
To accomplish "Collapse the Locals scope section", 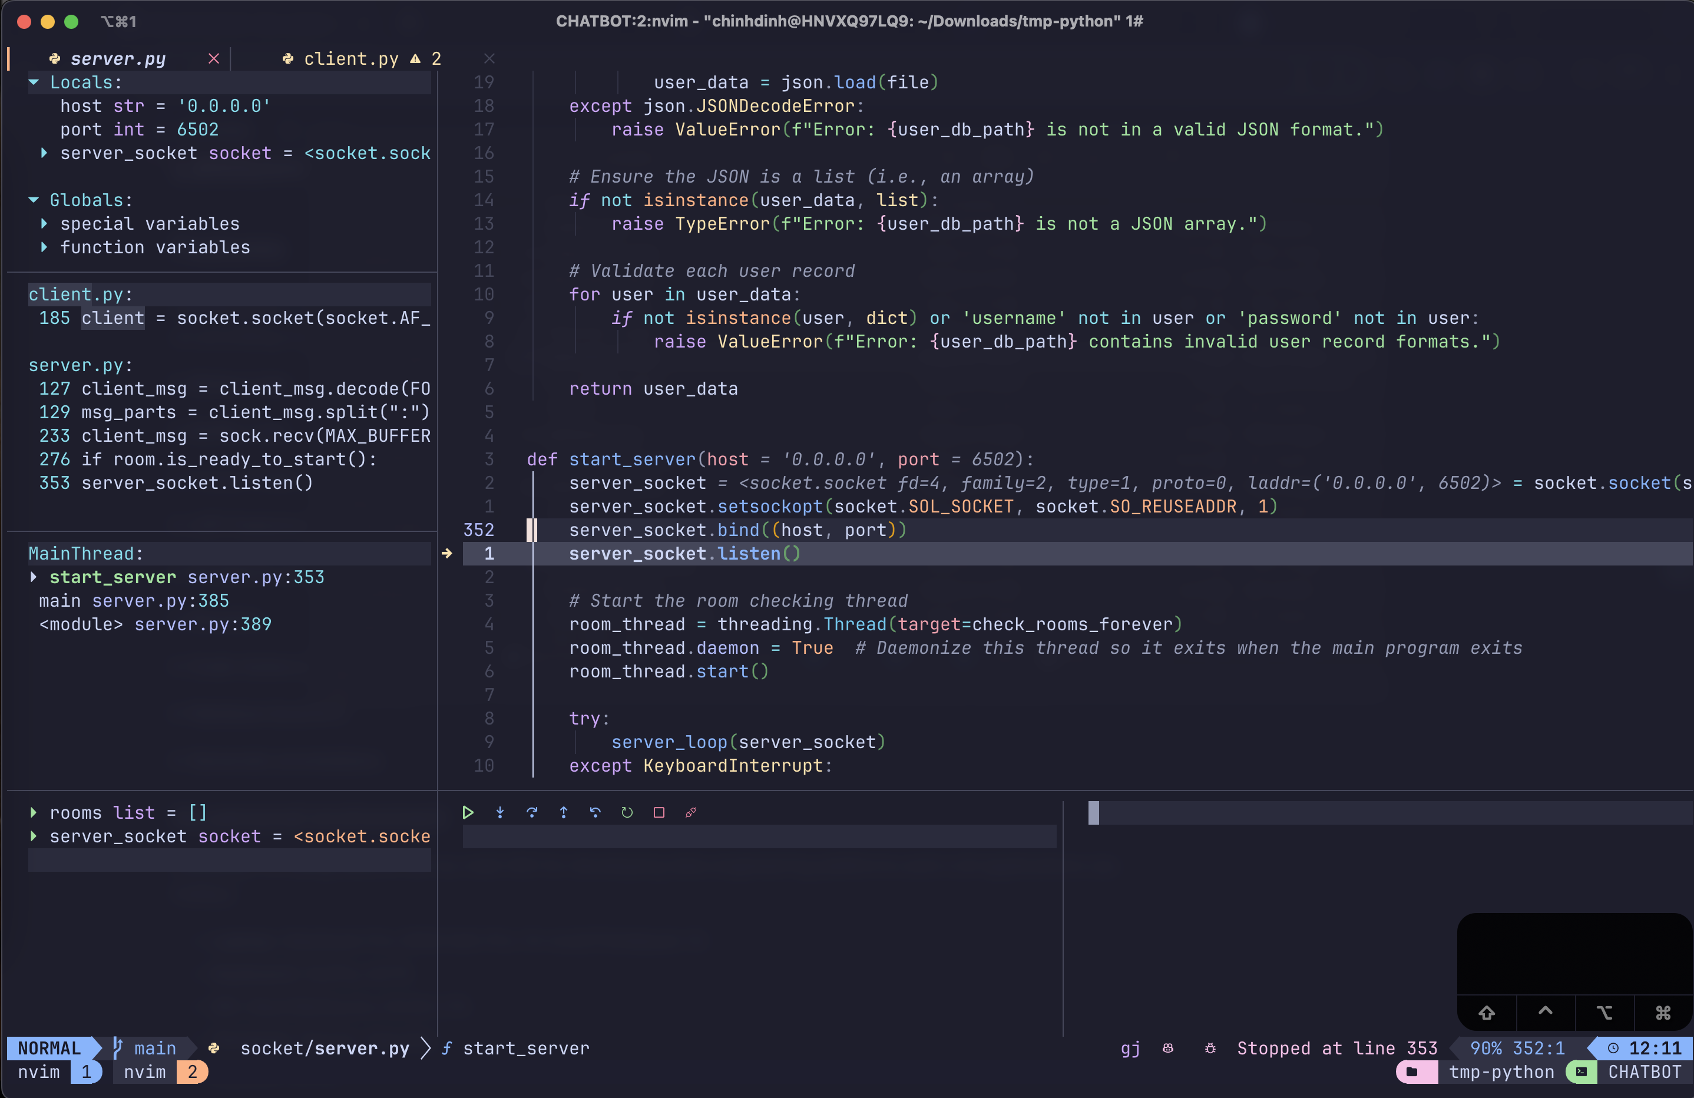I will point(34,82).
